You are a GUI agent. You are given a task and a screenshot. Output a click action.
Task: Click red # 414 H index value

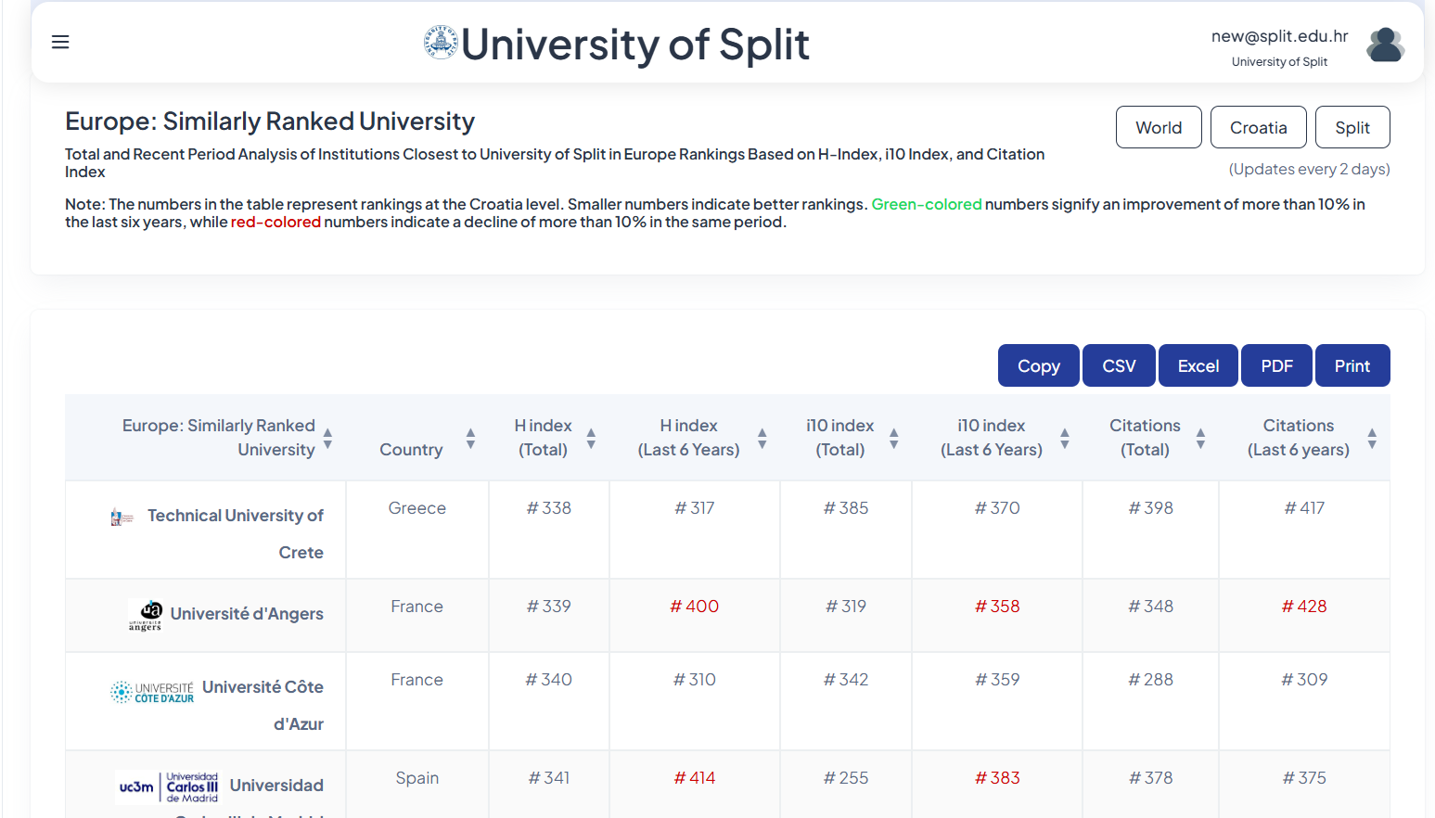pos(695,778)
